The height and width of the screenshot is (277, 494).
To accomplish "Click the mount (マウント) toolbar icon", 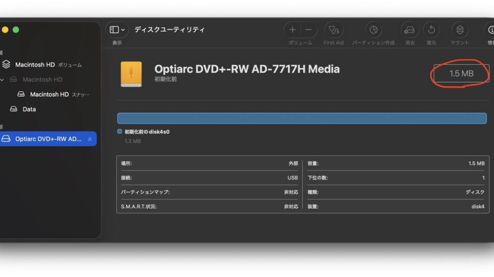I will (459, 30).
